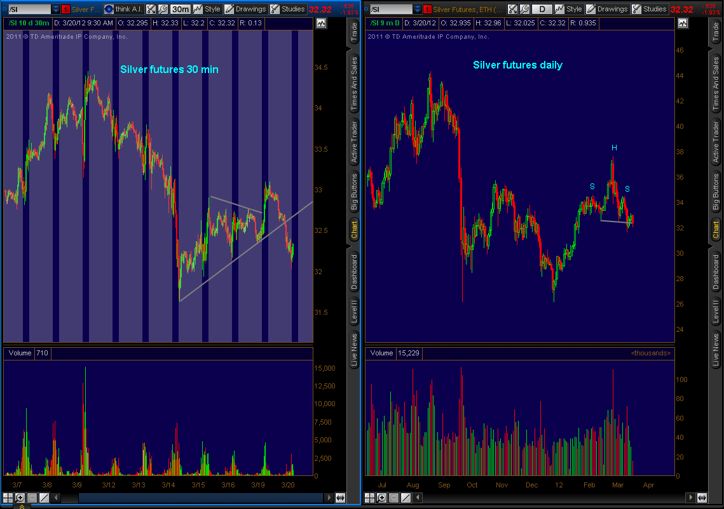Click the Volume label in right chart
Image resolution: width=724 pixels, height=509 pixels.
(x=381, y=353)
